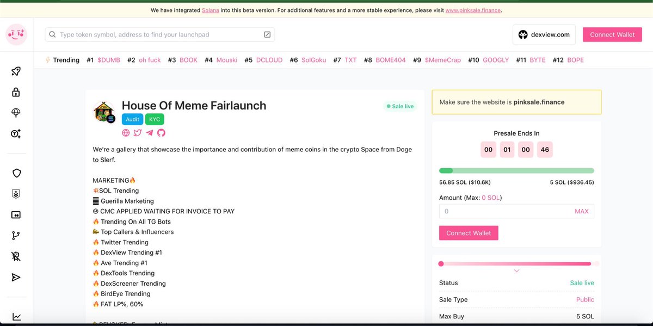Open trending token #4 Mouski

(227, 60)
